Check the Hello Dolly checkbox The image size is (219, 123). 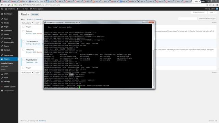(23, 50)
